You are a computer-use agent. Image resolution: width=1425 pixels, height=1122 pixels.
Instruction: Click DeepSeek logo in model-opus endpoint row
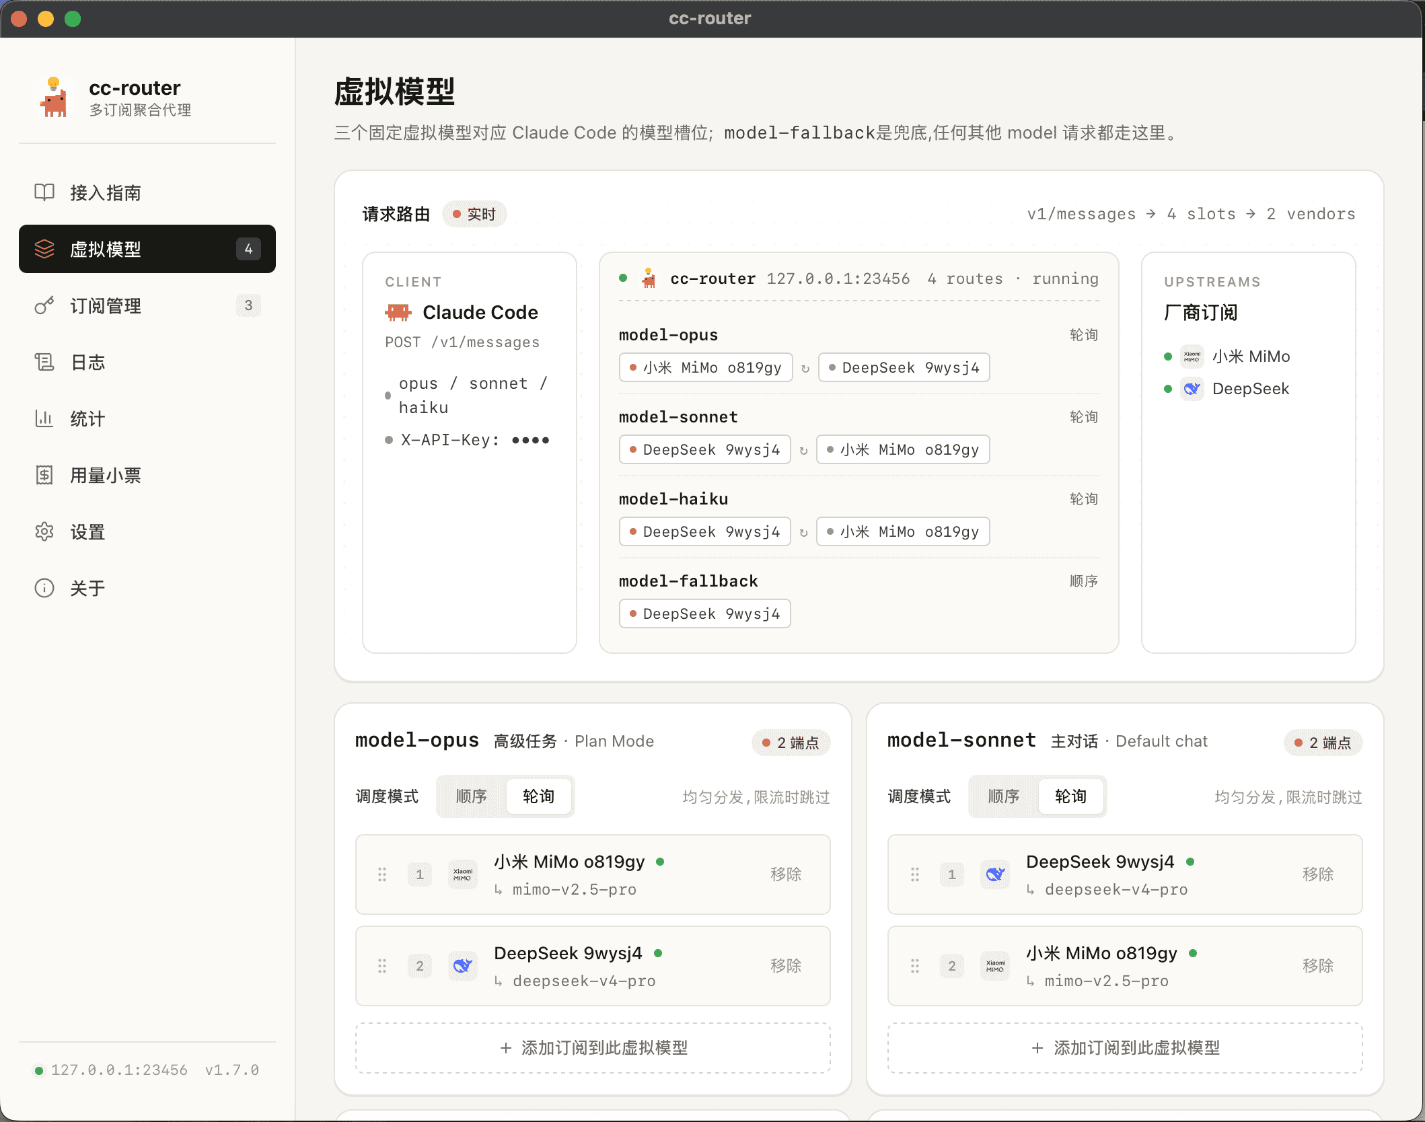(x=463, y=966)
